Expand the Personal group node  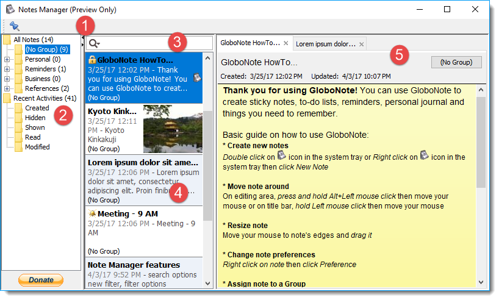tap(7, 59)
